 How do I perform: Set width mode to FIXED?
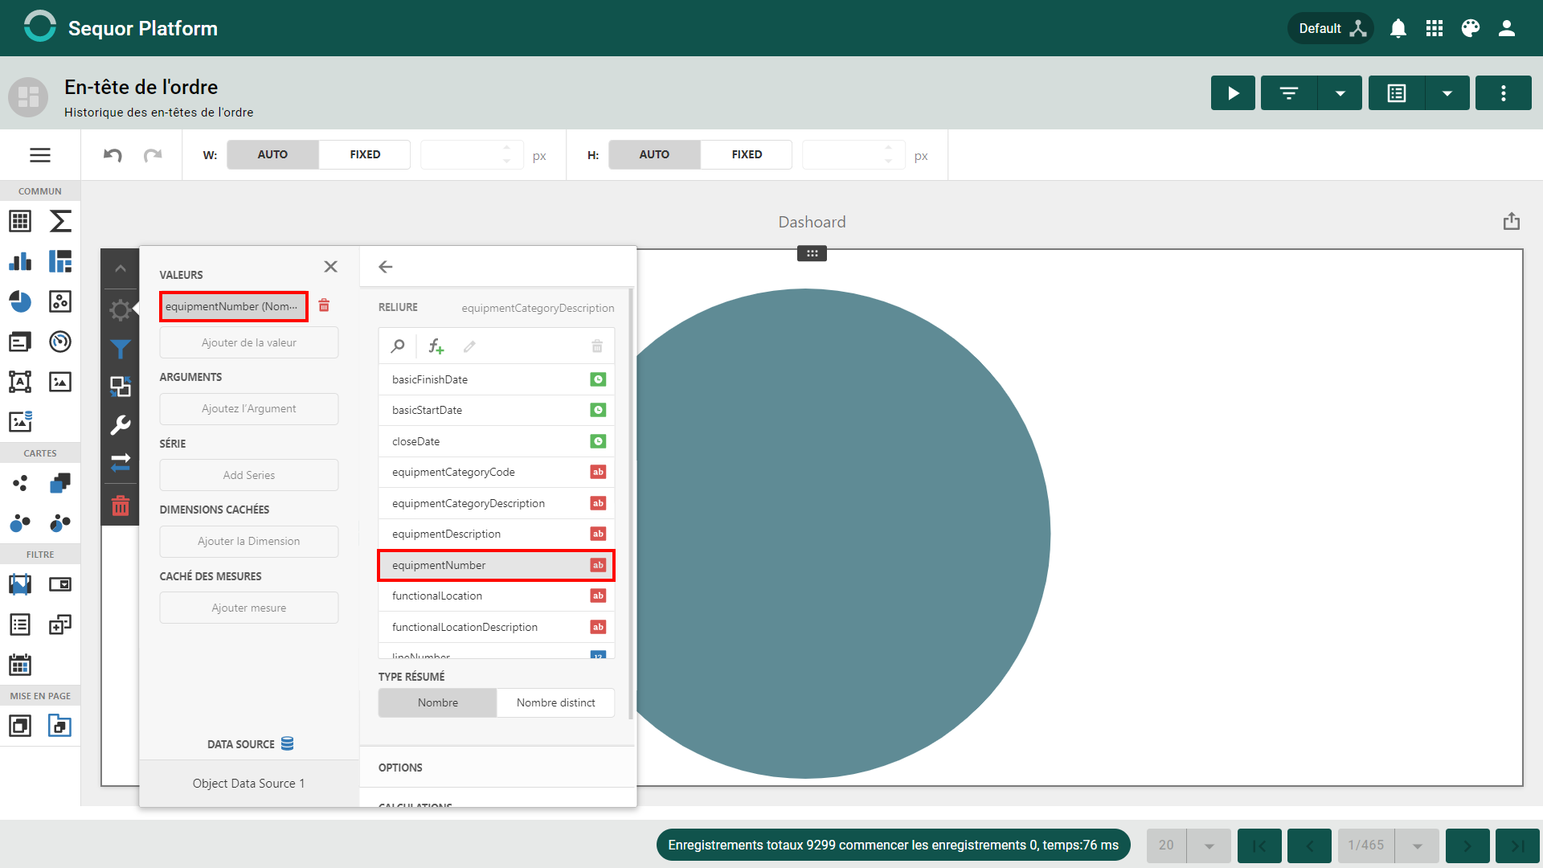point(365,154)
